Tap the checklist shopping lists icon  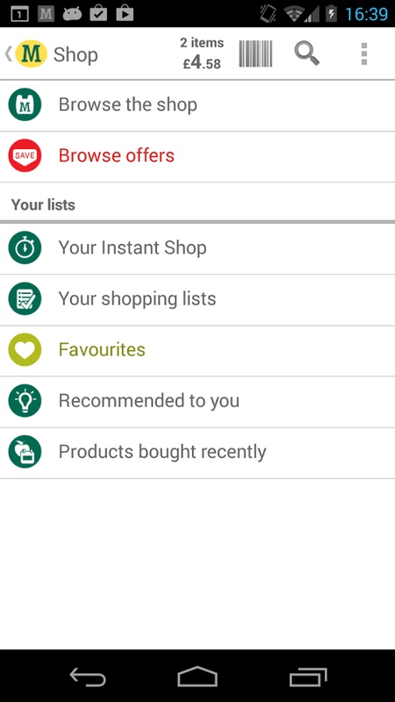pos(25,298)
